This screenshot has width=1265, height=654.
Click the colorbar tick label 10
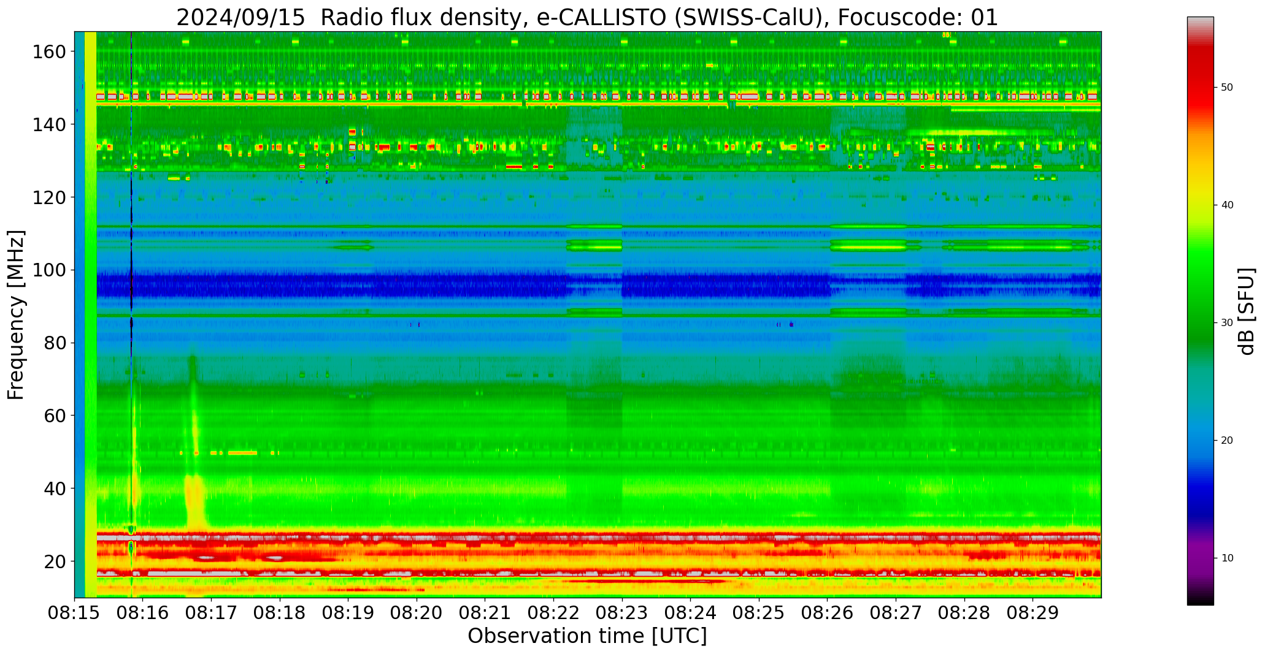[x=1227, y=558]
